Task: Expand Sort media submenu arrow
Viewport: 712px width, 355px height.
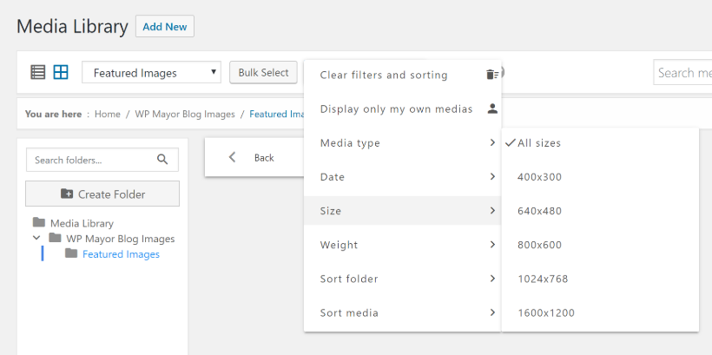Action: point(492,312)
